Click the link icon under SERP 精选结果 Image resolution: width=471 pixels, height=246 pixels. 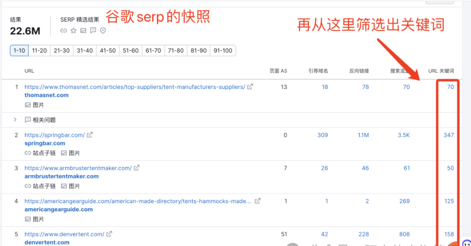64,31
